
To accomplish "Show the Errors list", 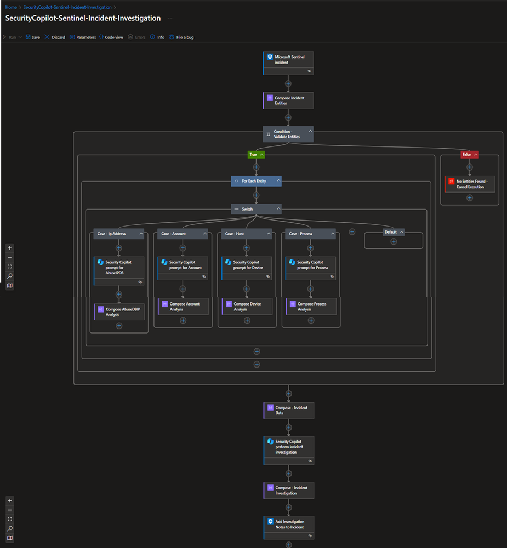I will coord(137,37).
